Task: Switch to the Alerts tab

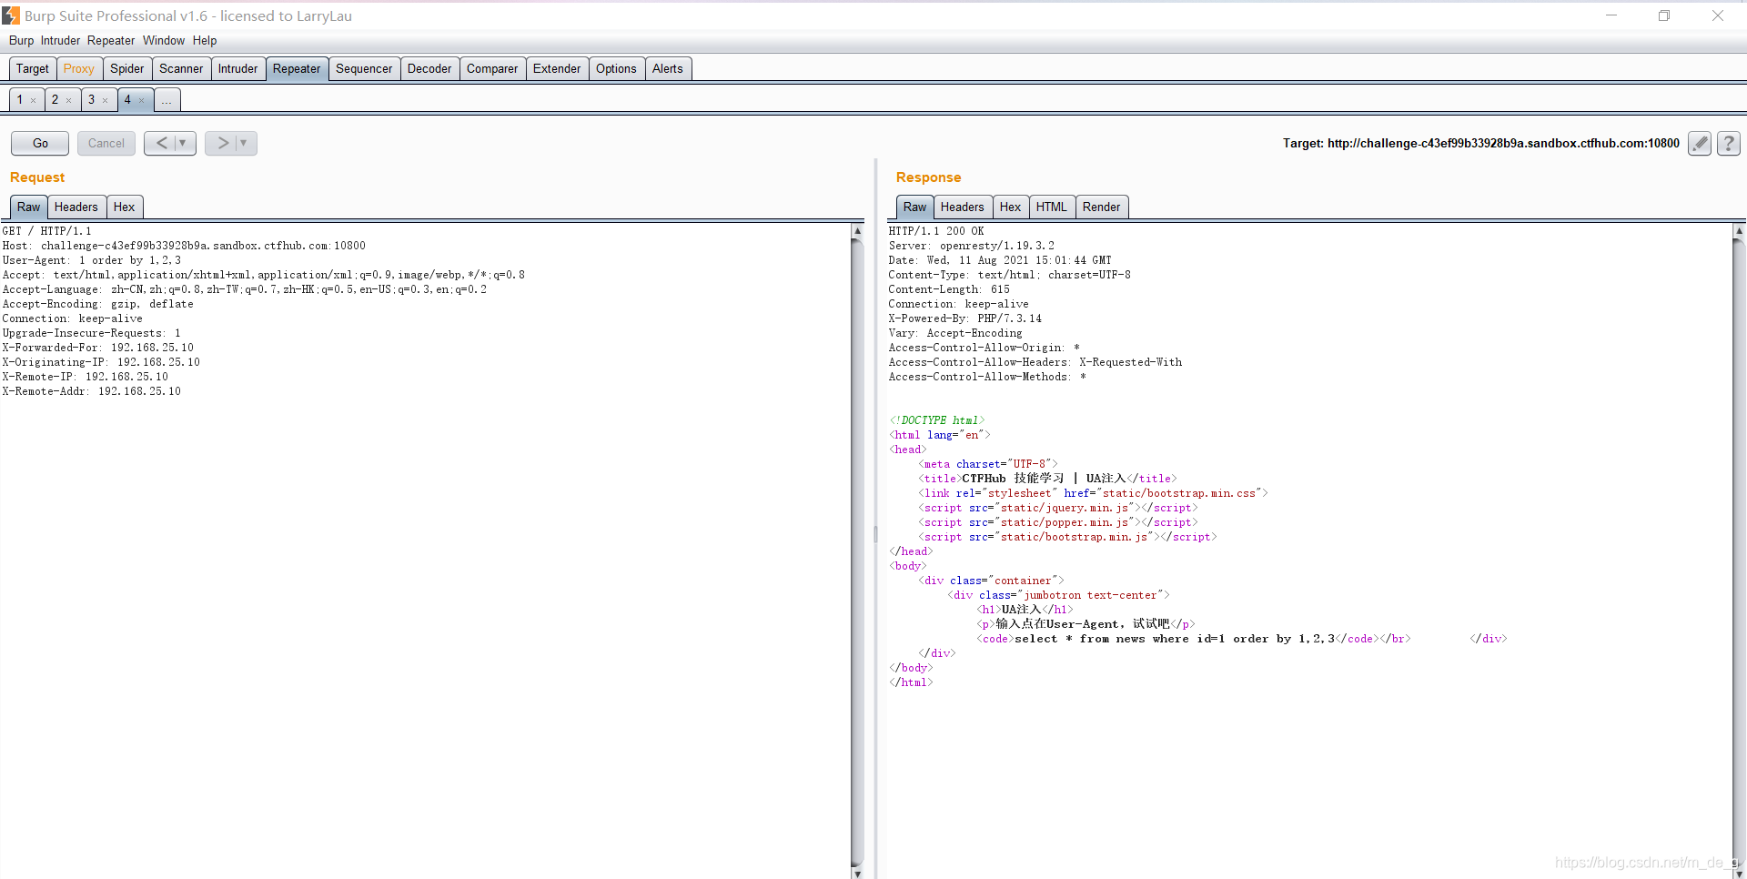Action: point(668,68)
